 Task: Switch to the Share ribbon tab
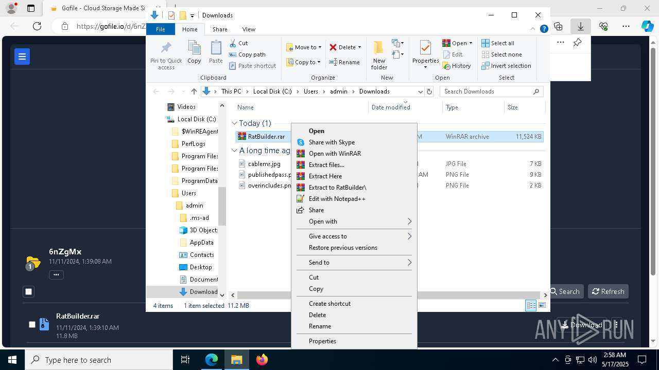click(220, 29)
